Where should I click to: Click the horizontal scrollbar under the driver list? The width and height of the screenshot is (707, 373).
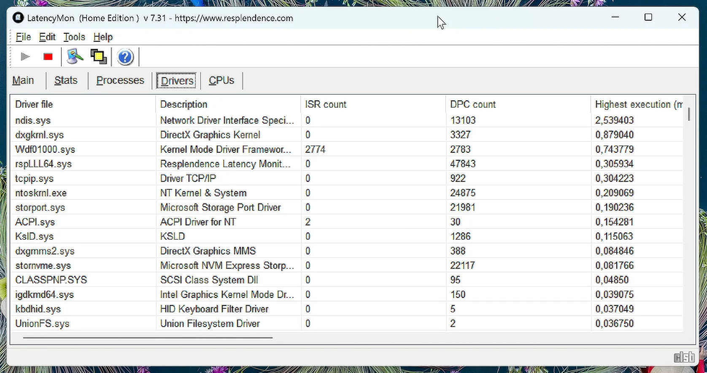click(x=148, y=338)
